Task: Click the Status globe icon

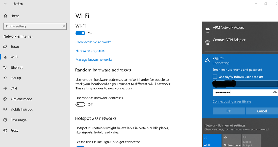Action: pyautogui.click(x=5, y=46)
